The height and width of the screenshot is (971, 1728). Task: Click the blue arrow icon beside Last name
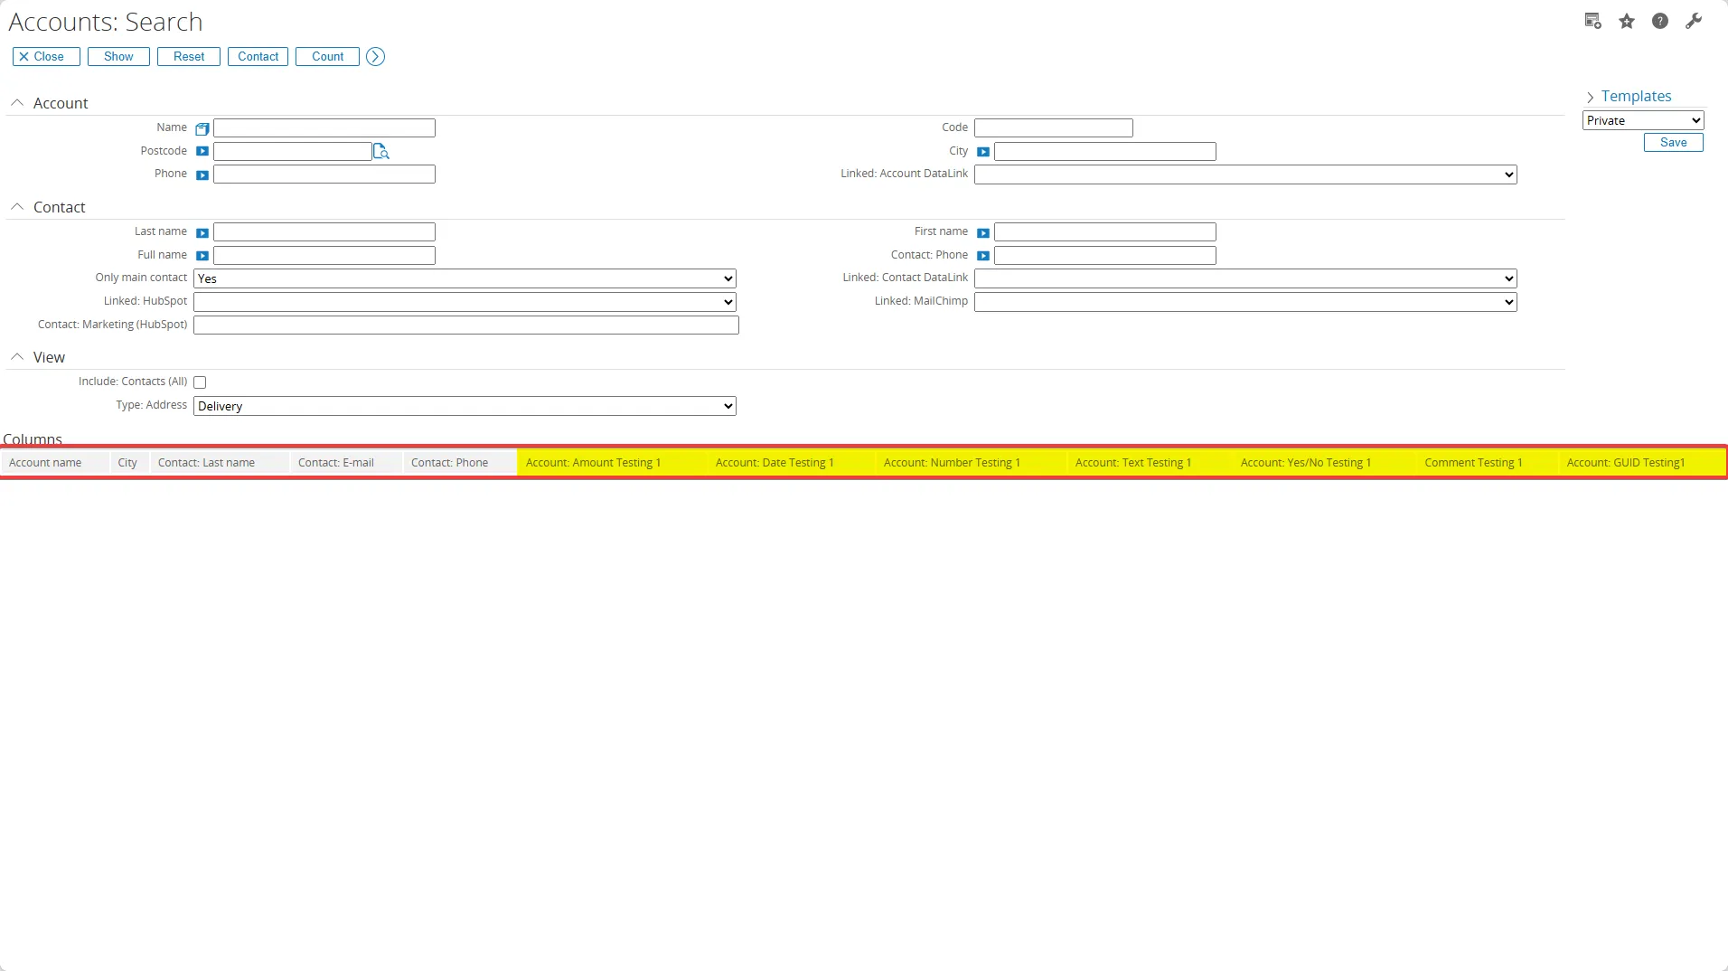[202, 233]
